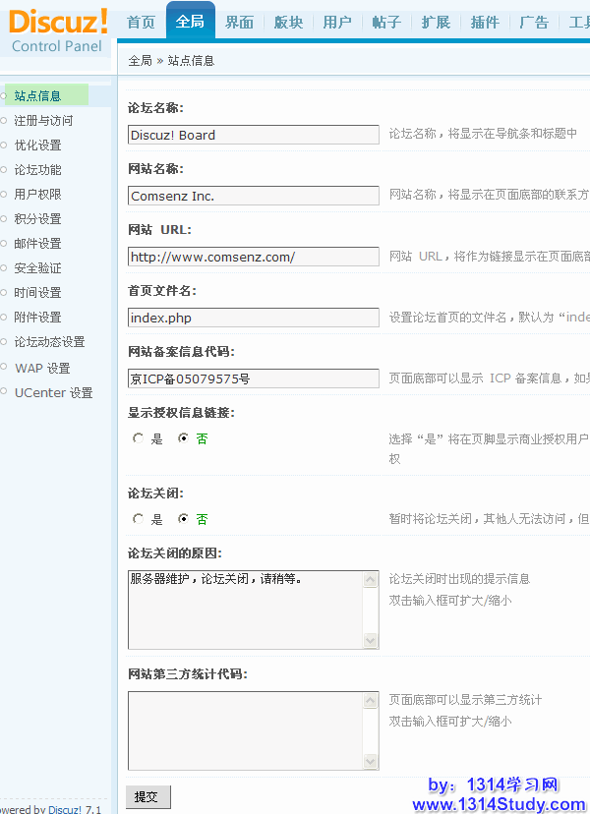Select 是 for 显示授权信息链接
Screen dimensions: 590x814
coord(139,438)
